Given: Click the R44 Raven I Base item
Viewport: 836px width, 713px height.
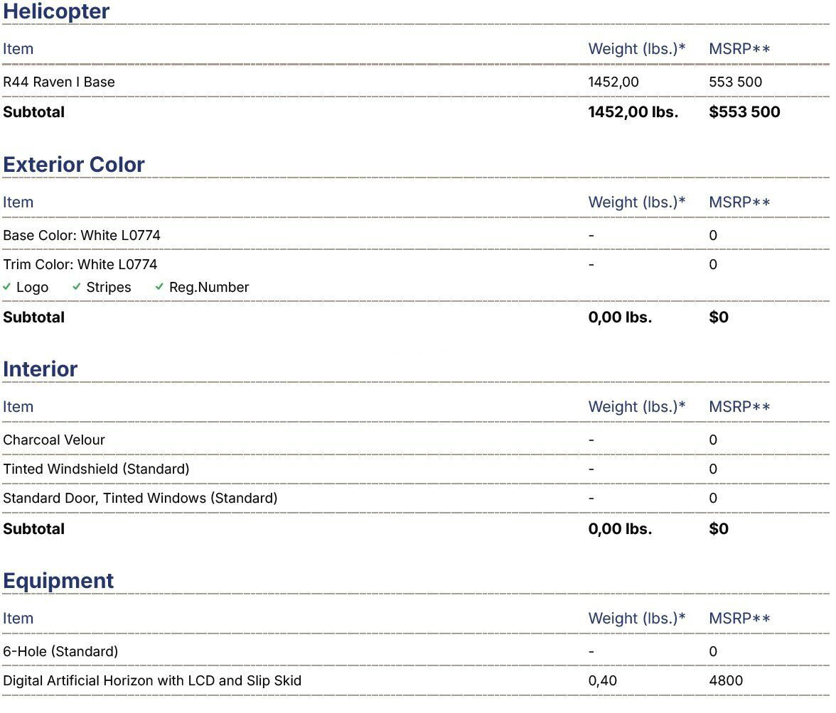Looking at the screenshot, I should coord(59,82).
